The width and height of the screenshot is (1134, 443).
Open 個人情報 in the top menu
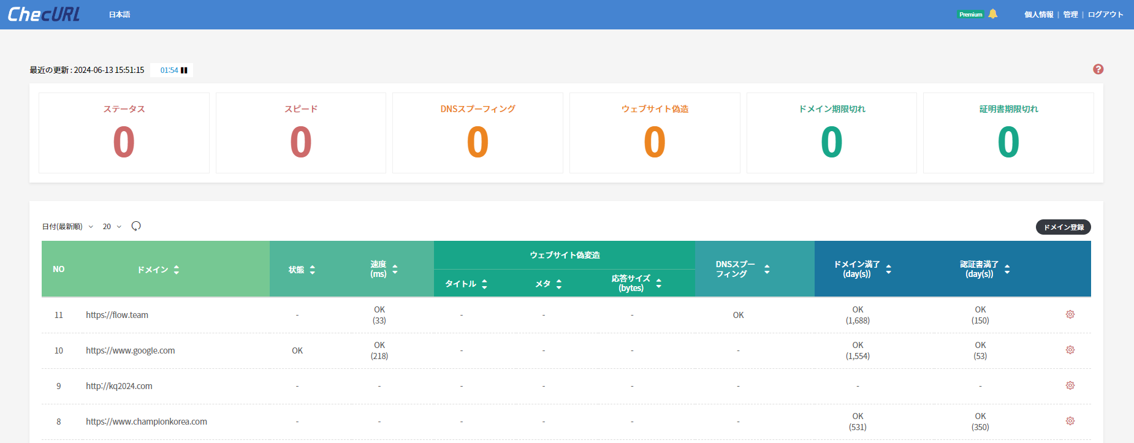pyautogui.click(x=1038, y=15)
